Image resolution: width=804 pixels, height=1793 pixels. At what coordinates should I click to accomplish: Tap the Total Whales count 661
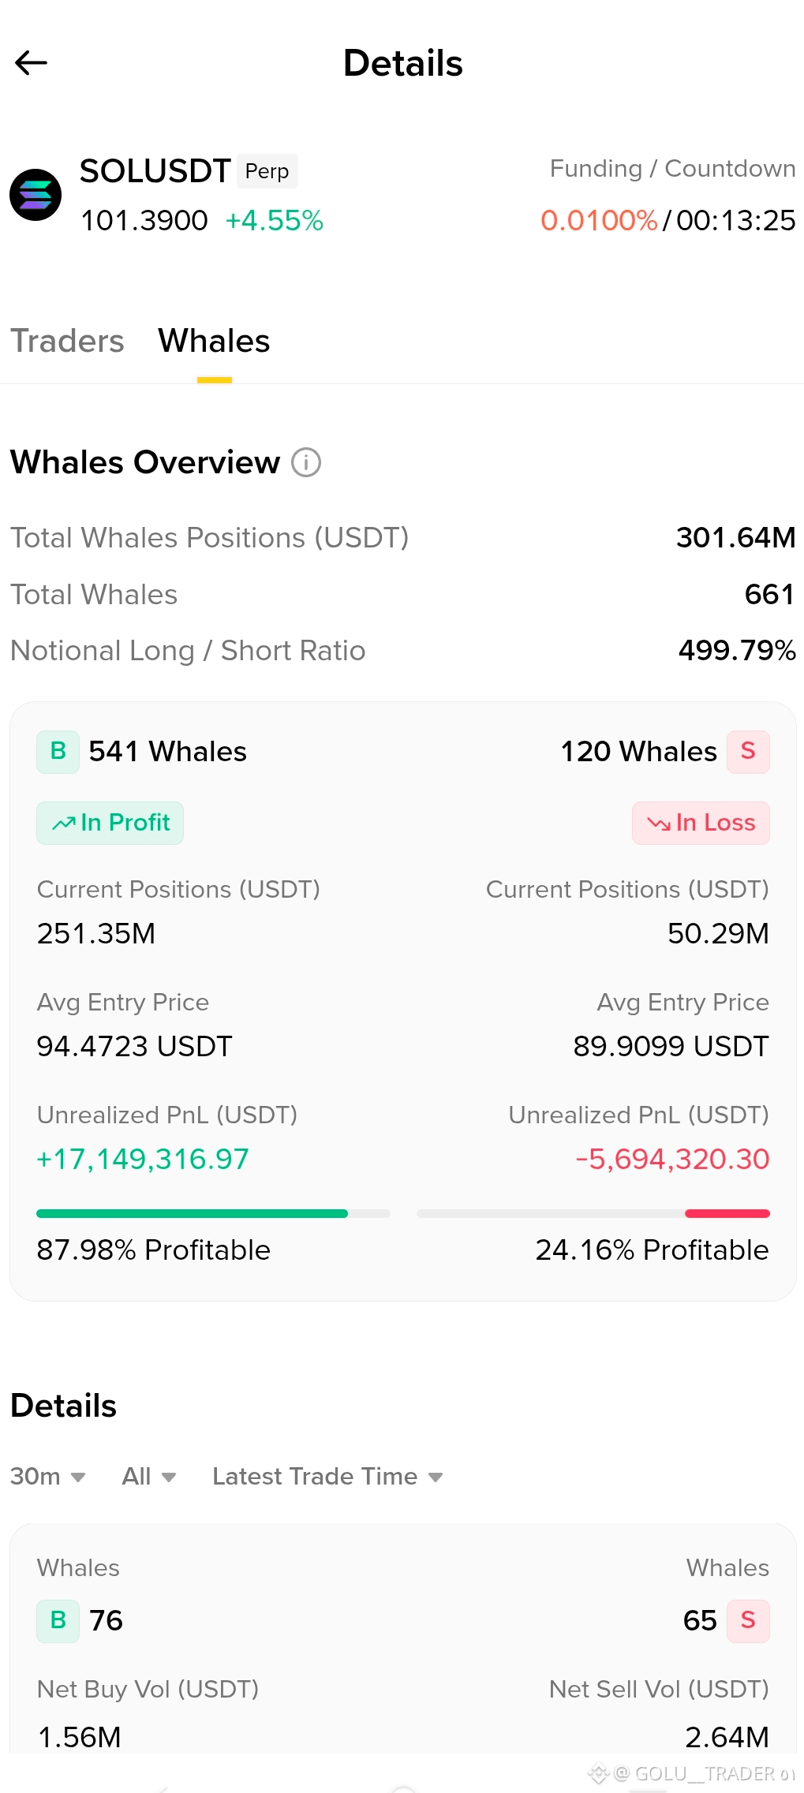769,594
